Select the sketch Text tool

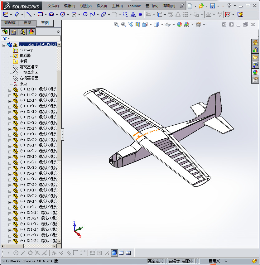click(x=133, y=15)
